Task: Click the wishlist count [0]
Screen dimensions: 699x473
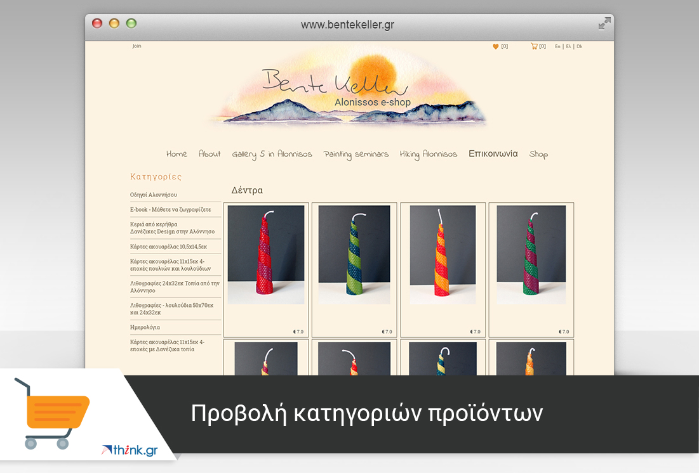Action: [504, 46]
